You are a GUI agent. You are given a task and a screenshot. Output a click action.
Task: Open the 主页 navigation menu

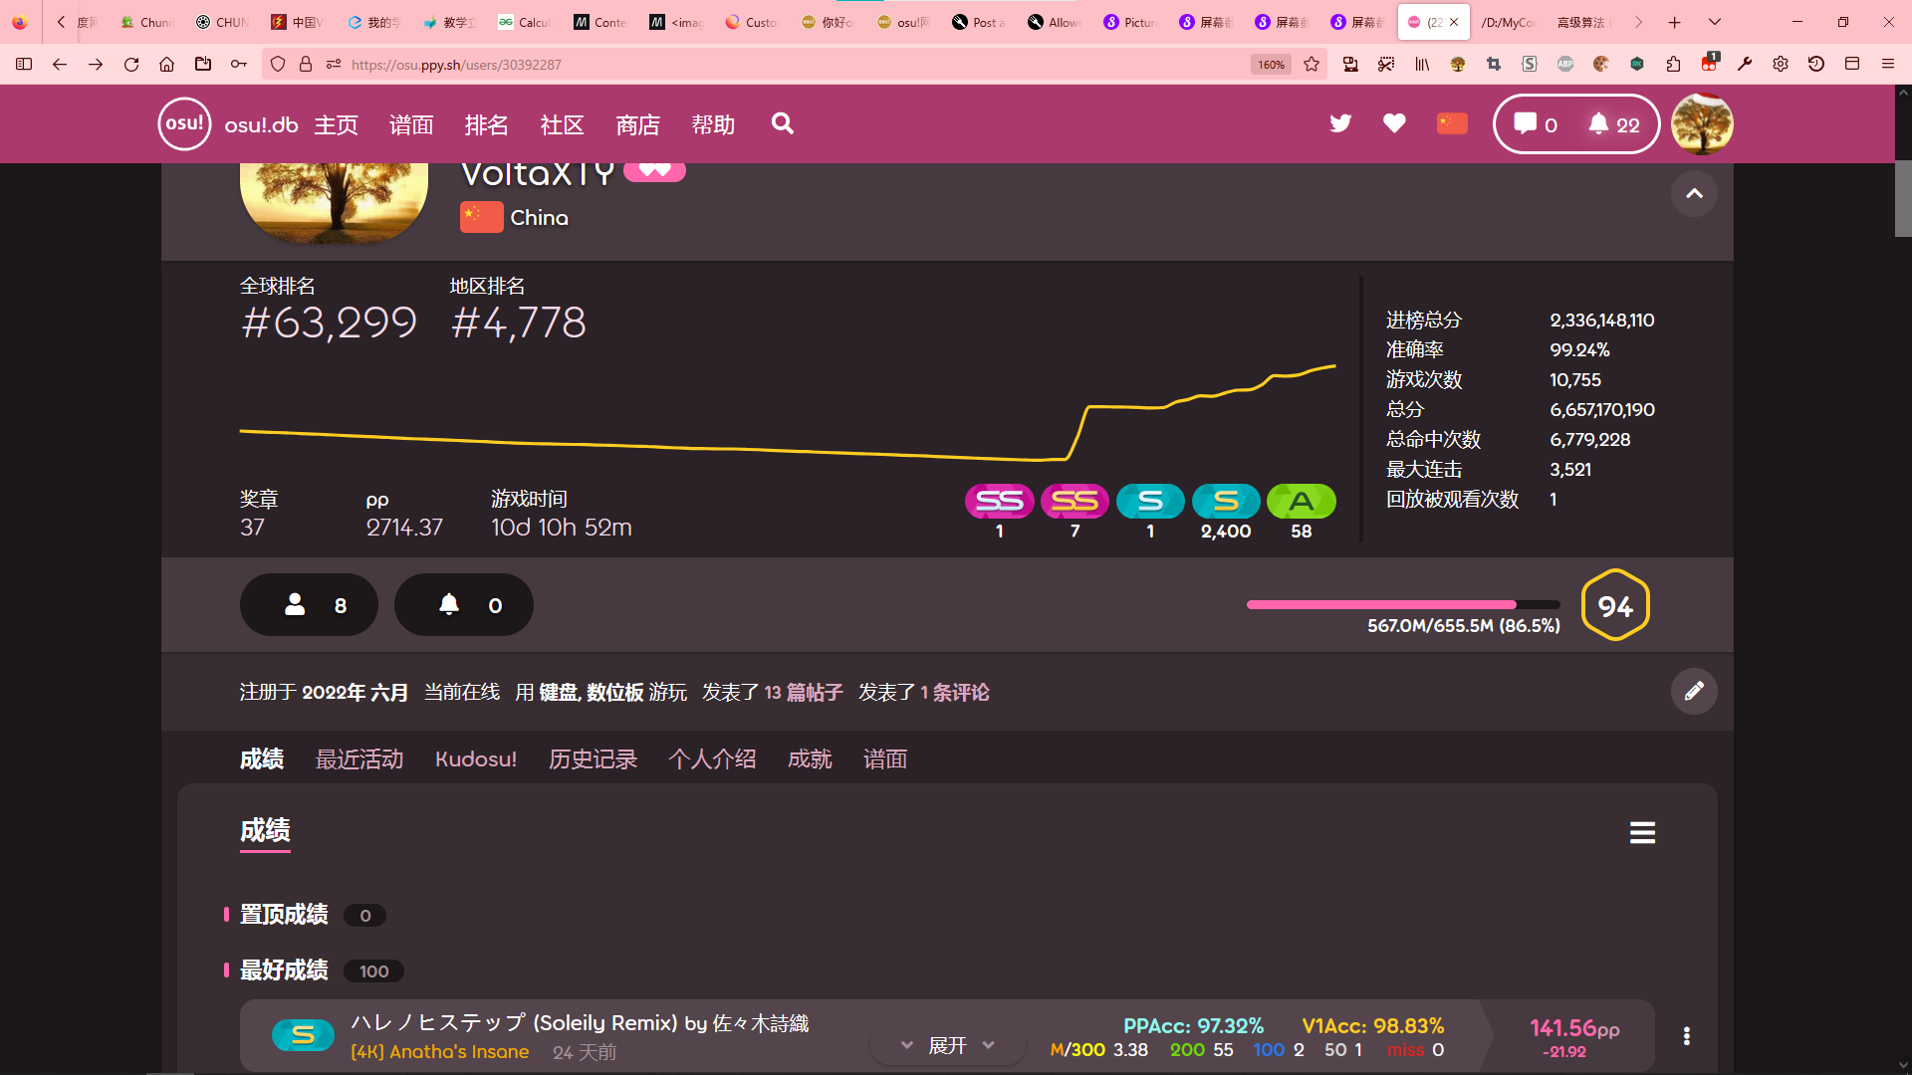337,124
